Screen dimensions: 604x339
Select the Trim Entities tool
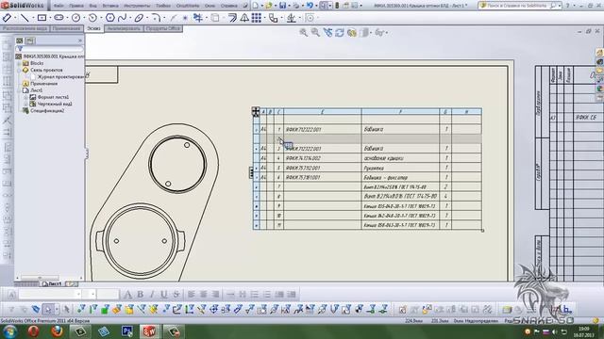point(198,18)
